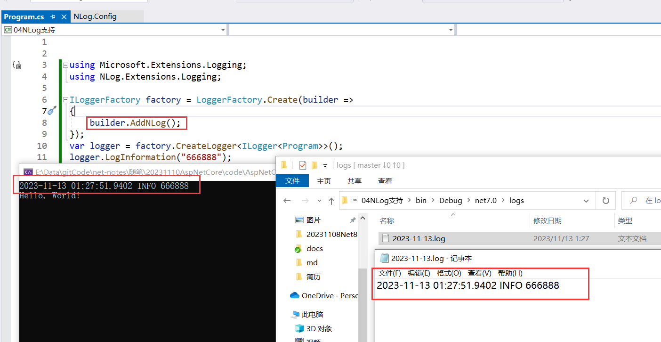Open the 查看 ribbon tab in Explorer
Viewport: 661px width, 342px height.
[x=385, y=181]
